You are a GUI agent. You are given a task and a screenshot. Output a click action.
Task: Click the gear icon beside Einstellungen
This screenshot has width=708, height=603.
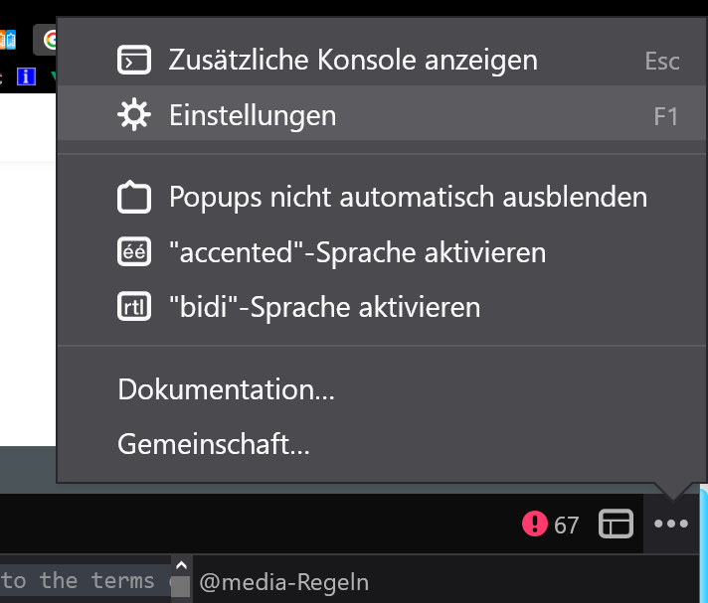click(x=133, y=116)
